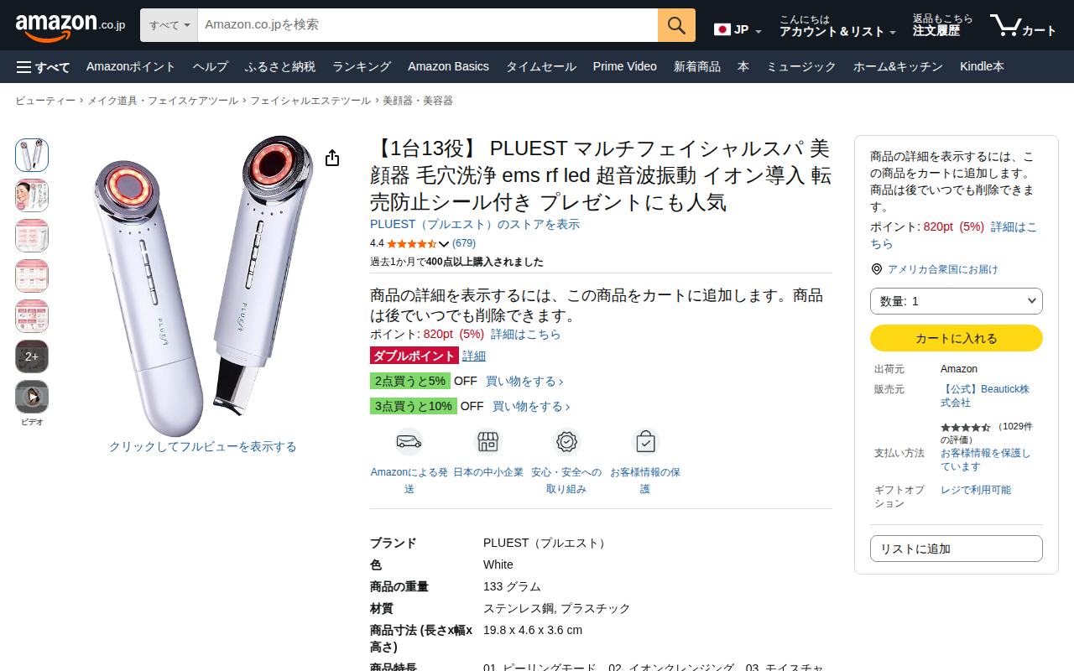Click the location pin for アメリカ合衆国にお届け

(x=877, y=269)
